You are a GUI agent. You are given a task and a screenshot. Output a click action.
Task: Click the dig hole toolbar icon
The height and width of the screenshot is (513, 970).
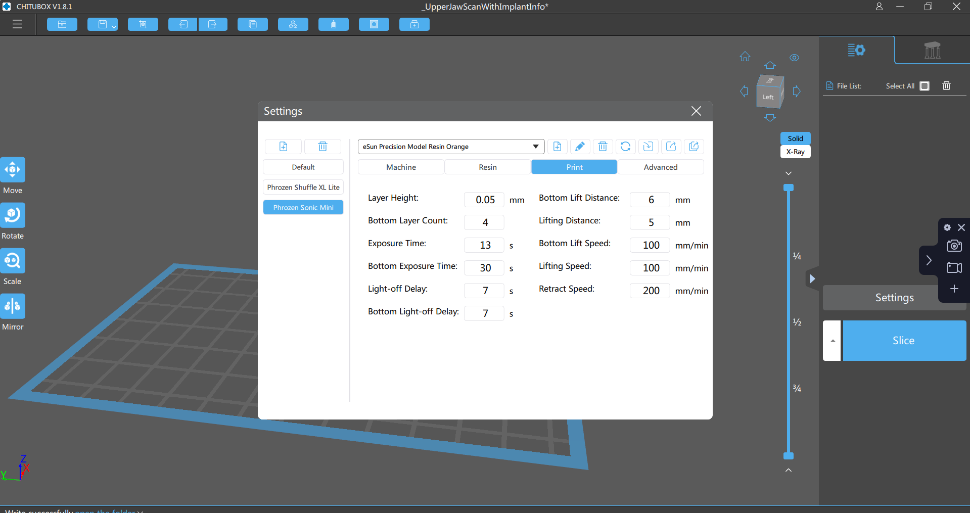374,24
